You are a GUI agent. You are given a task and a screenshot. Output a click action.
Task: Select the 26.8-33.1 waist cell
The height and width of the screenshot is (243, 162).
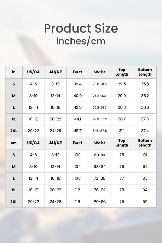point(100,96)
